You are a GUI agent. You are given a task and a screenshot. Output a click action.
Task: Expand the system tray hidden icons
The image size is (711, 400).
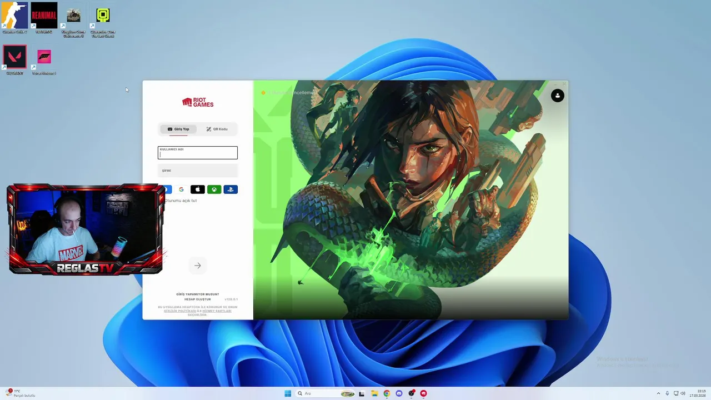coord(658,393)
